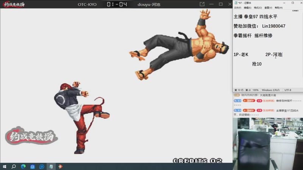
Task: Open the blue paw-face app in taskbar
Action: [42, 166]
